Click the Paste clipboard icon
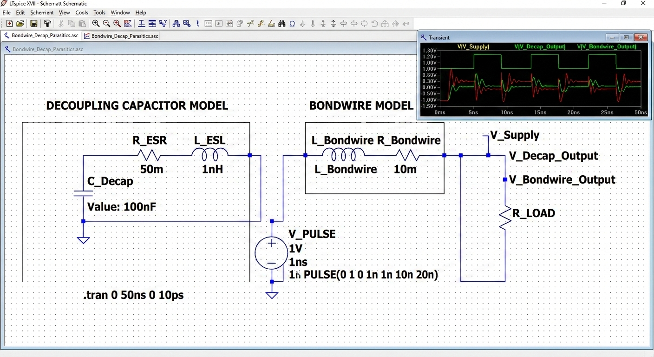 (83, 23)
